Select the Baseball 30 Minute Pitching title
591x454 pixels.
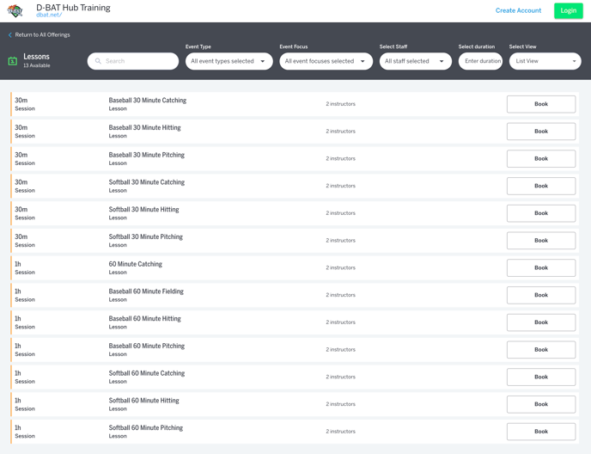(x=147, y=155)
